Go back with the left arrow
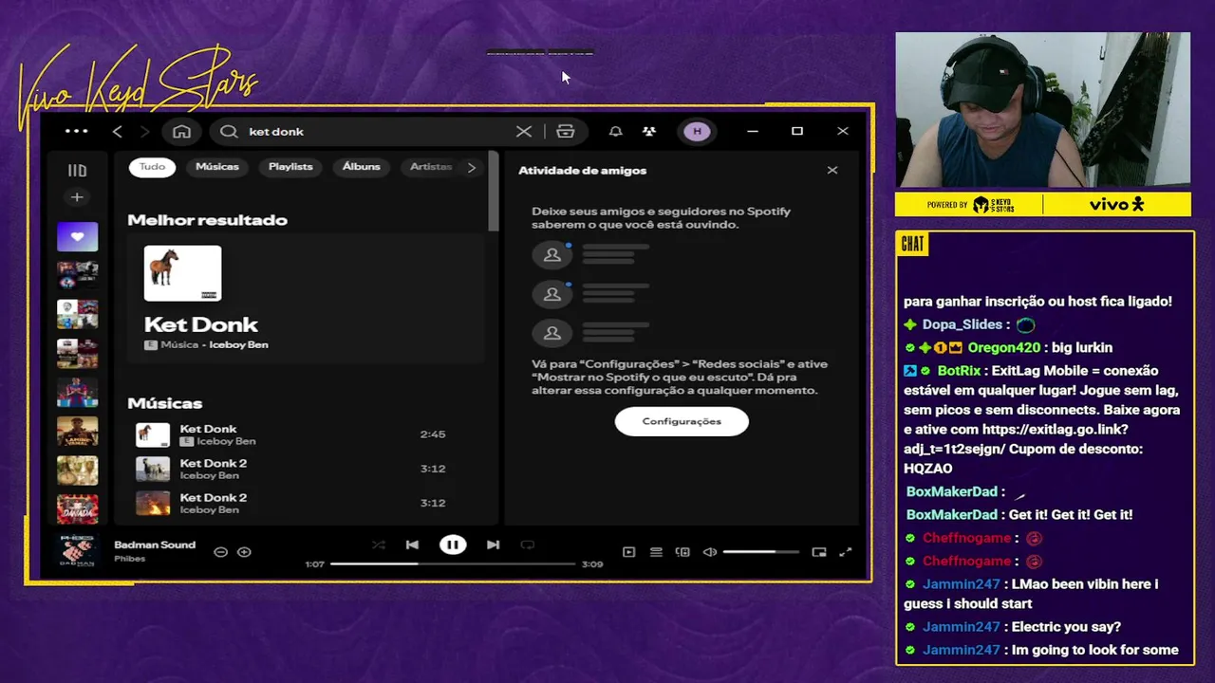This screenshot has height=683, width=1215. tap(118, 132)
